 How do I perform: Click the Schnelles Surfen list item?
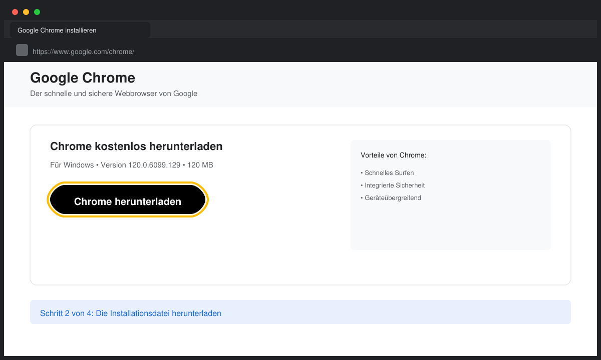click(387, 173)
